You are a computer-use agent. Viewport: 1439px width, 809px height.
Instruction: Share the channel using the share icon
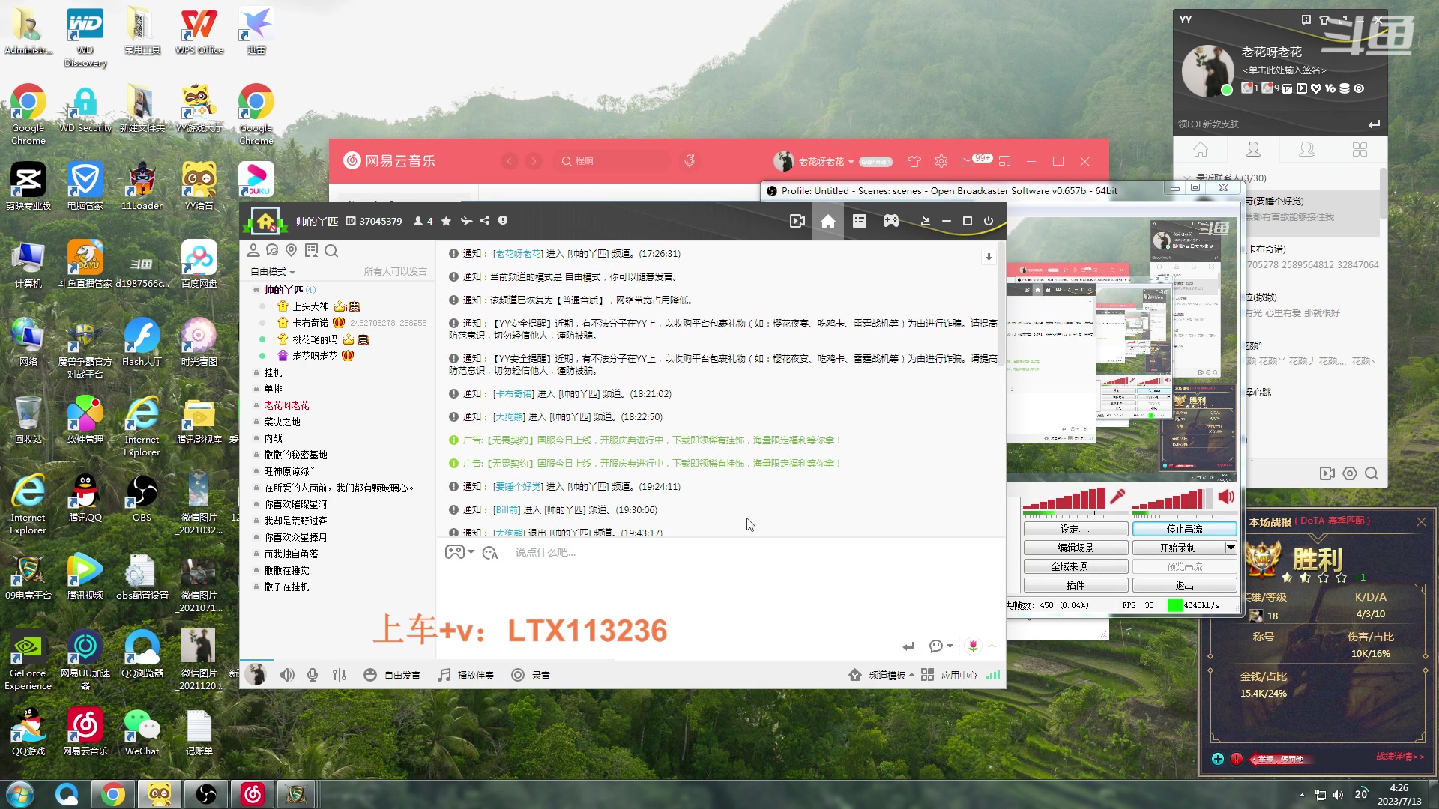(x=484, y=221)
